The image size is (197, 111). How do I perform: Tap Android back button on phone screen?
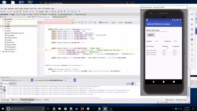pyautogui.click(x=153, y=82)
